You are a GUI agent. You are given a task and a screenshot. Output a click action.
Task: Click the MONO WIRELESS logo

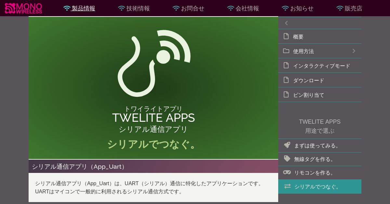click(23, 8)
